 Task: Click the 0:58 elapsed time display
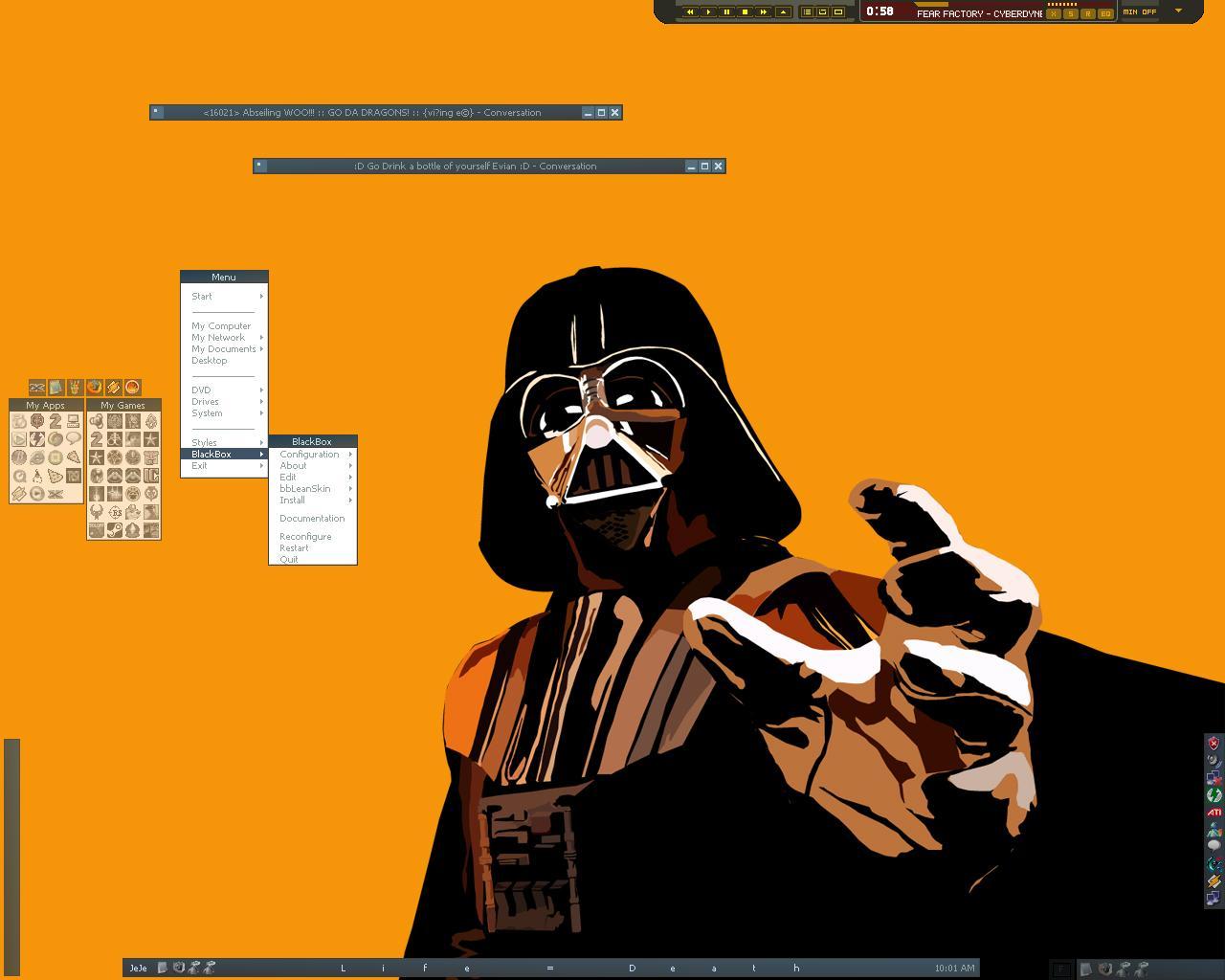(880, 11)
